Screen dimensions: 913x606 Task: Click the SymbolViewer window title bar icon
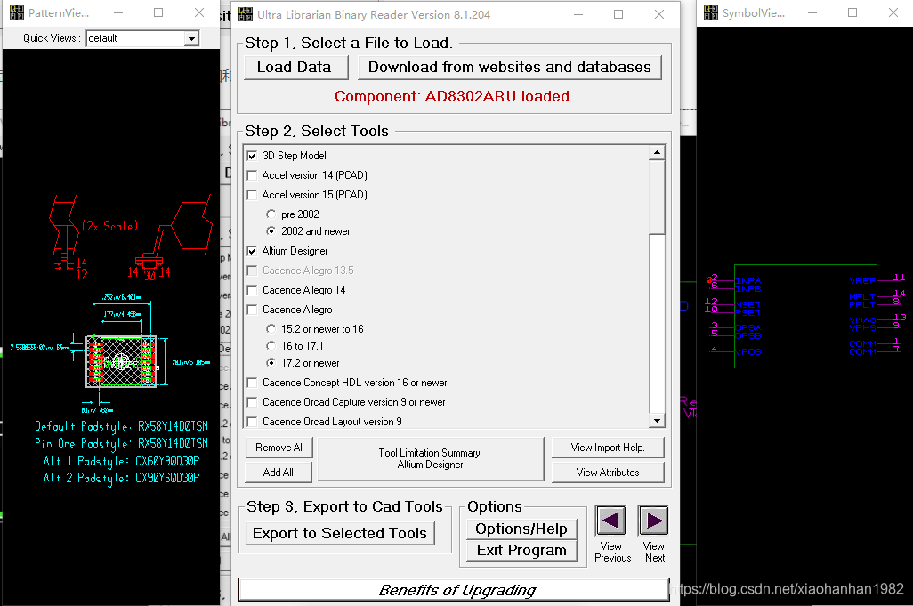(709, 12)
